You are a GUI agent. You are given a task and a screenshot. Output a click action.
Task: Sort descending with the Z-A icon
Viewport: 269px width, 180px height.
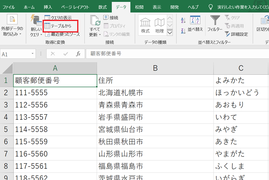click(x=183, y=31)
